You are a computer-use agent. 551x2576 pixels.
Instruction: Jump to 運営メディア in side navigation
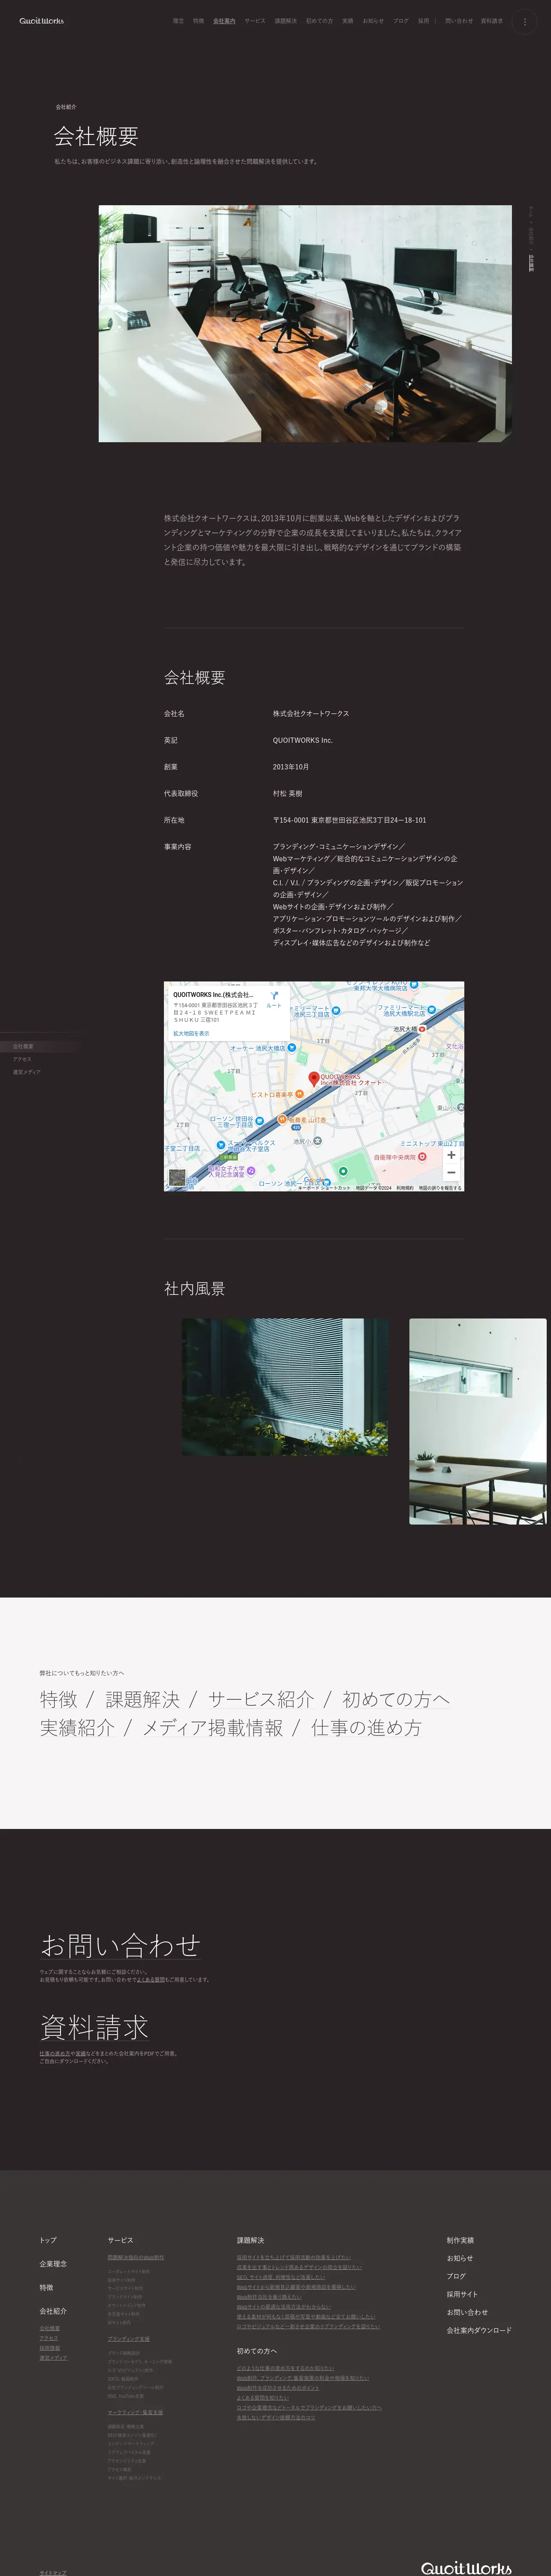click(x=26, y=1072)
